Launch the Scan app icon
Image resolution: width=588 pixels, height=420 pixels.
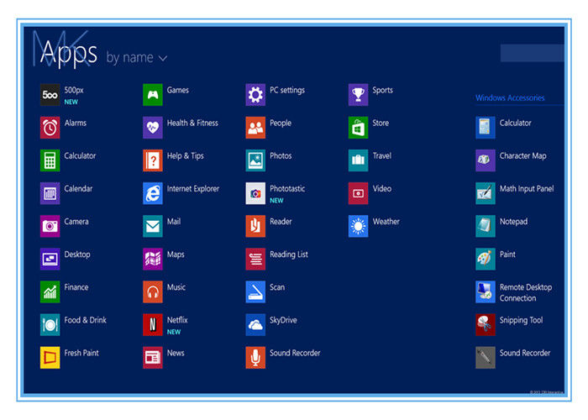point(255,291)
